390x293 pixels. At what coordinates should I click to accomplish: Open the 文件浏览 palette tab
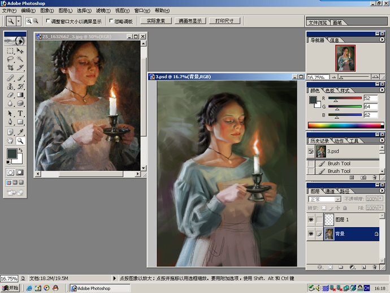pos(318,23)
